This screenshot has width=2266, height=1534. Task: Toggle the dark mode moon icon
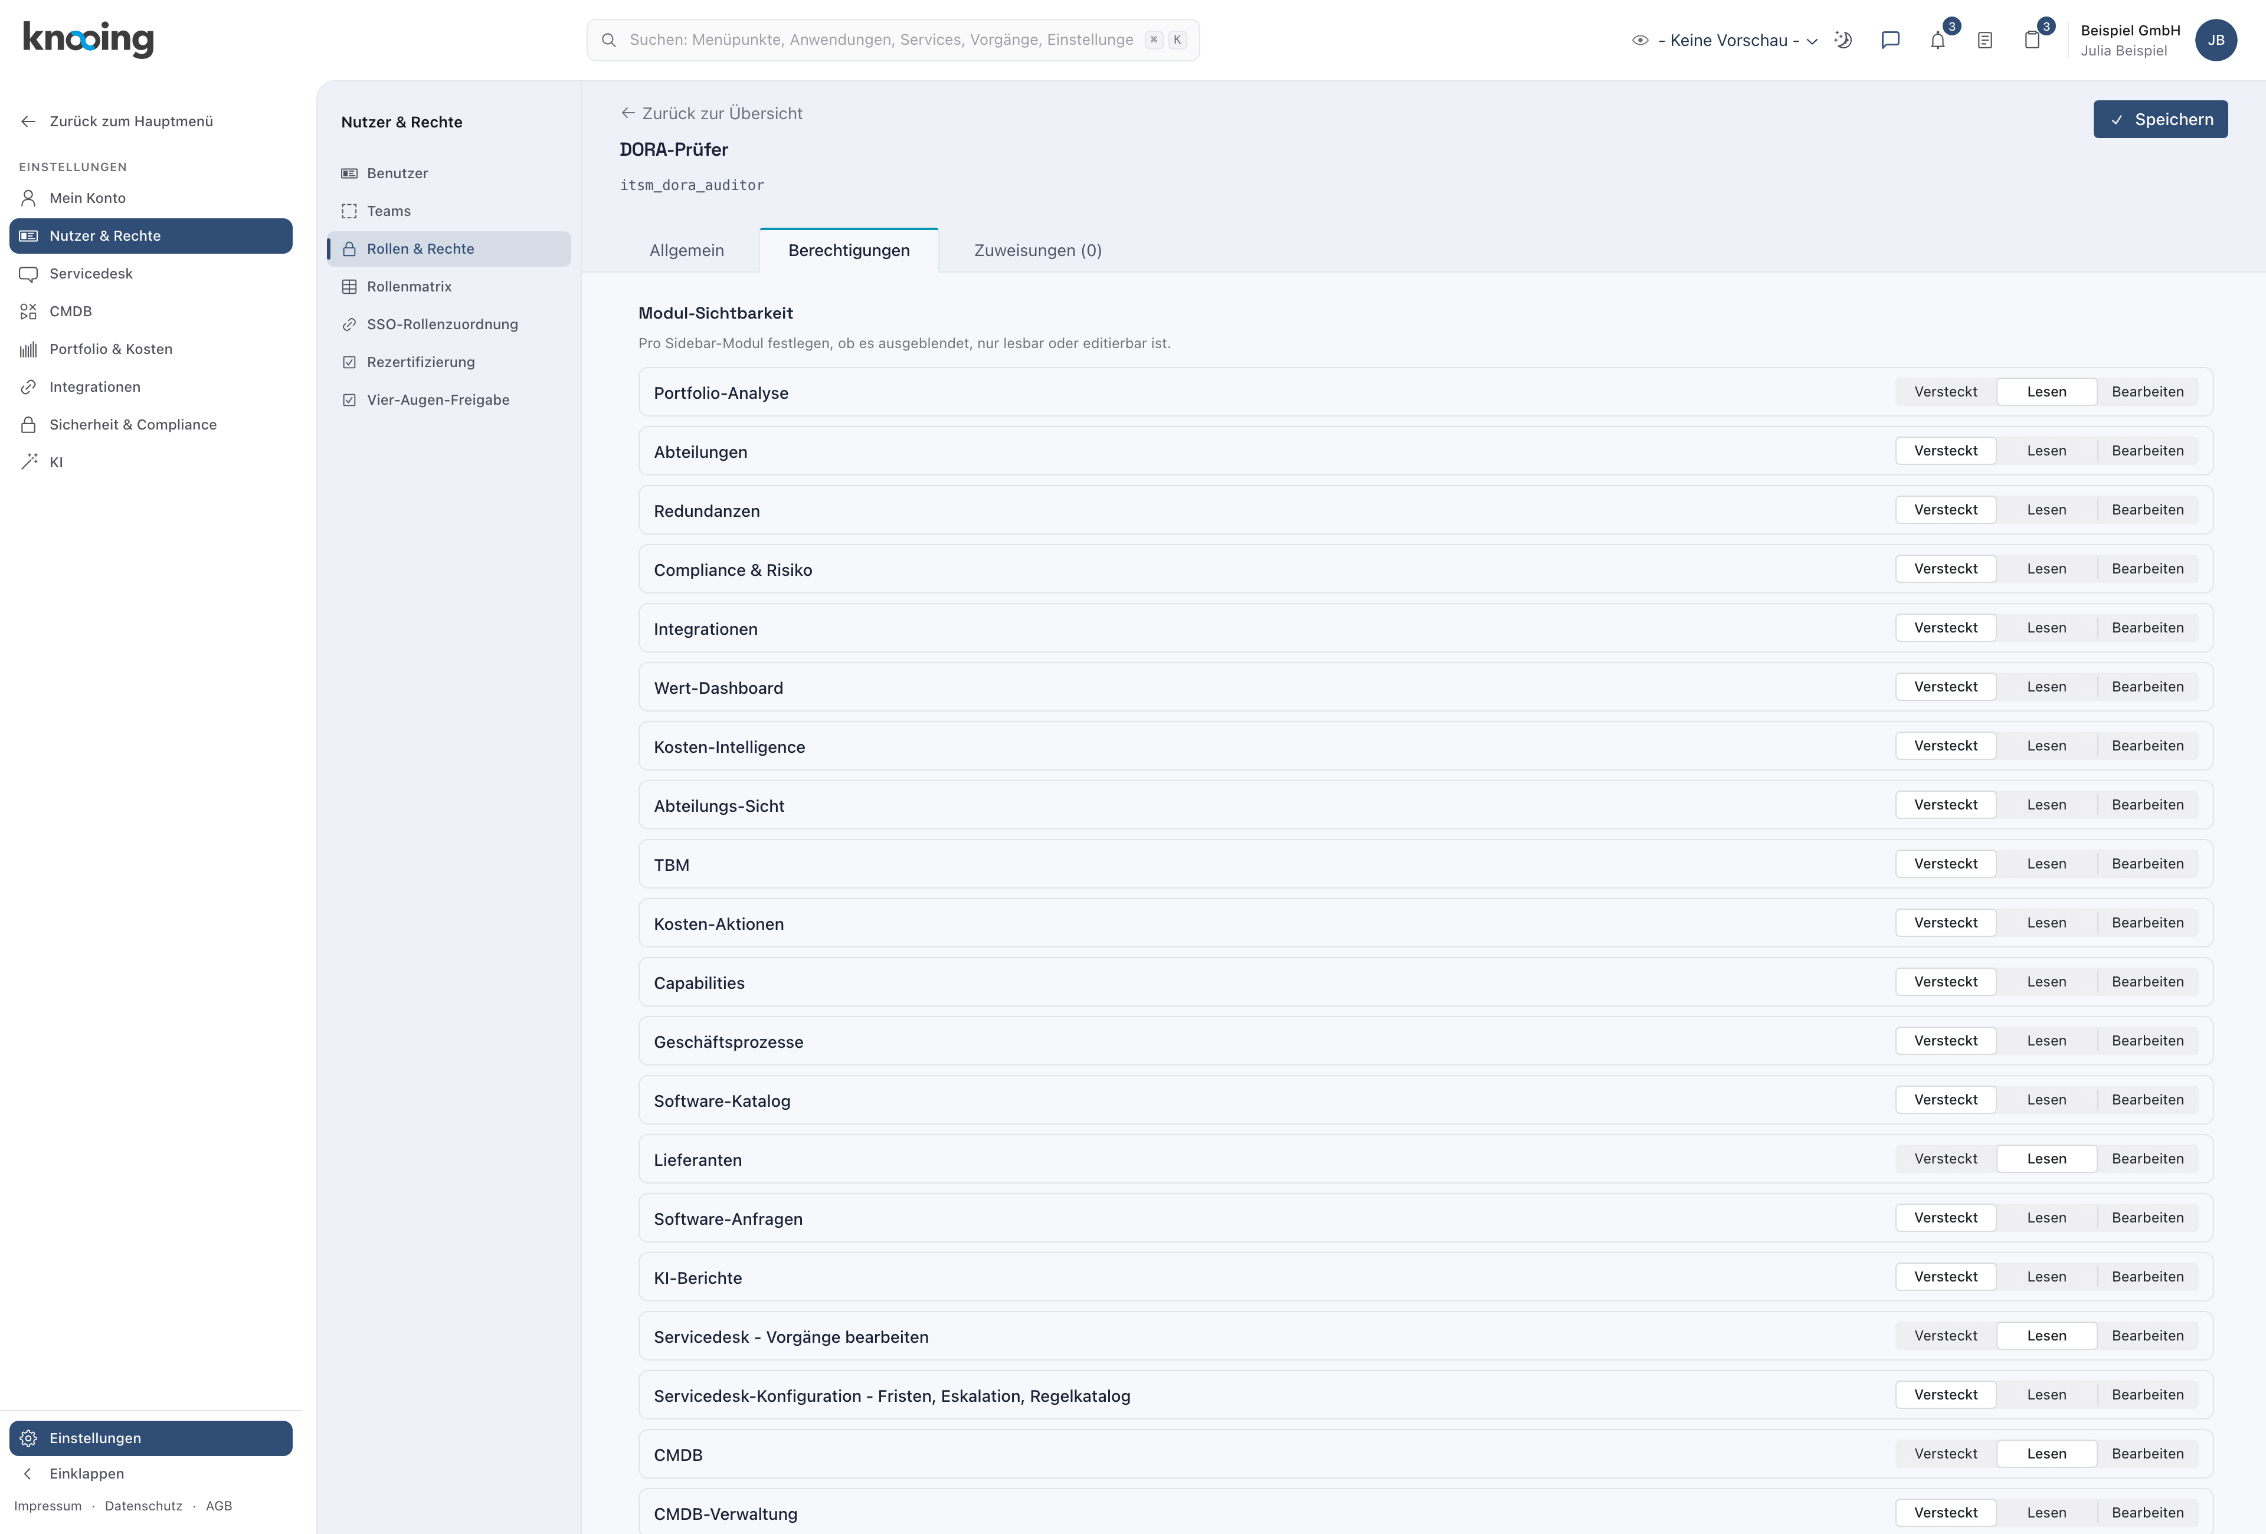(1843, 40)
